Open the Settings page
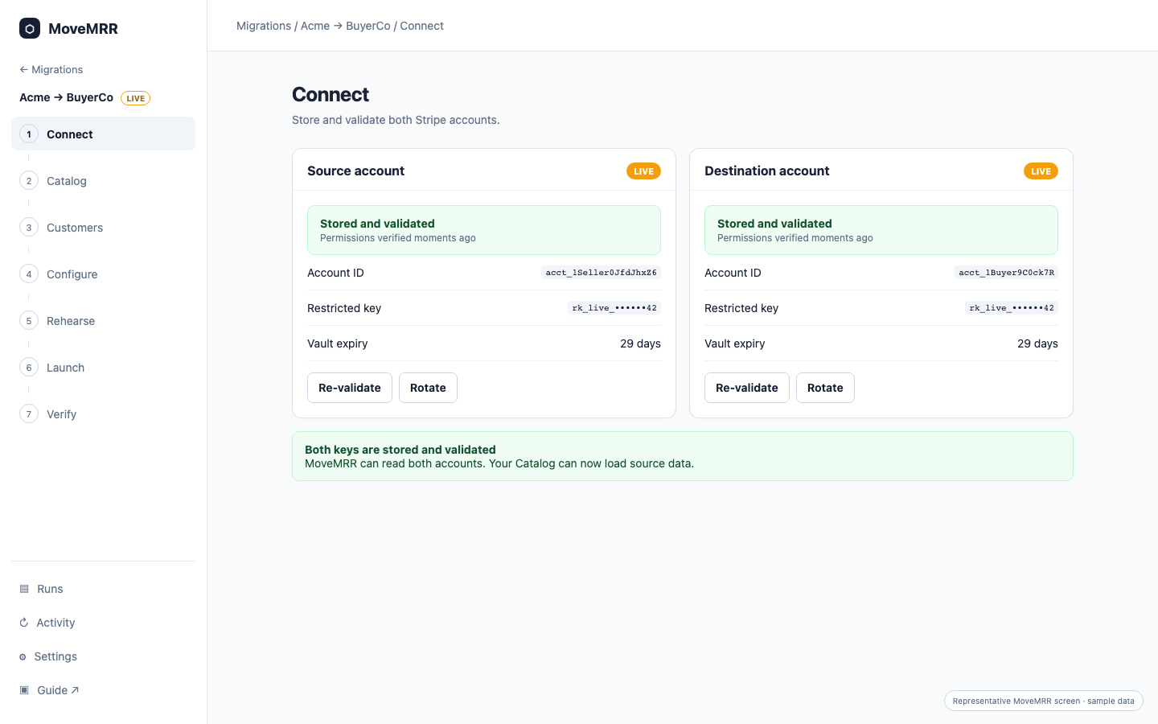 coord(103,656)
